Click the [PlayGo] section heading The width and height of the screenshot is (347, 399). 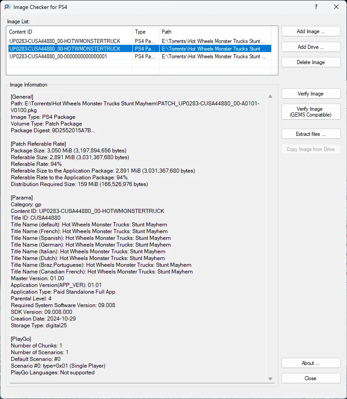pos(21,339)
